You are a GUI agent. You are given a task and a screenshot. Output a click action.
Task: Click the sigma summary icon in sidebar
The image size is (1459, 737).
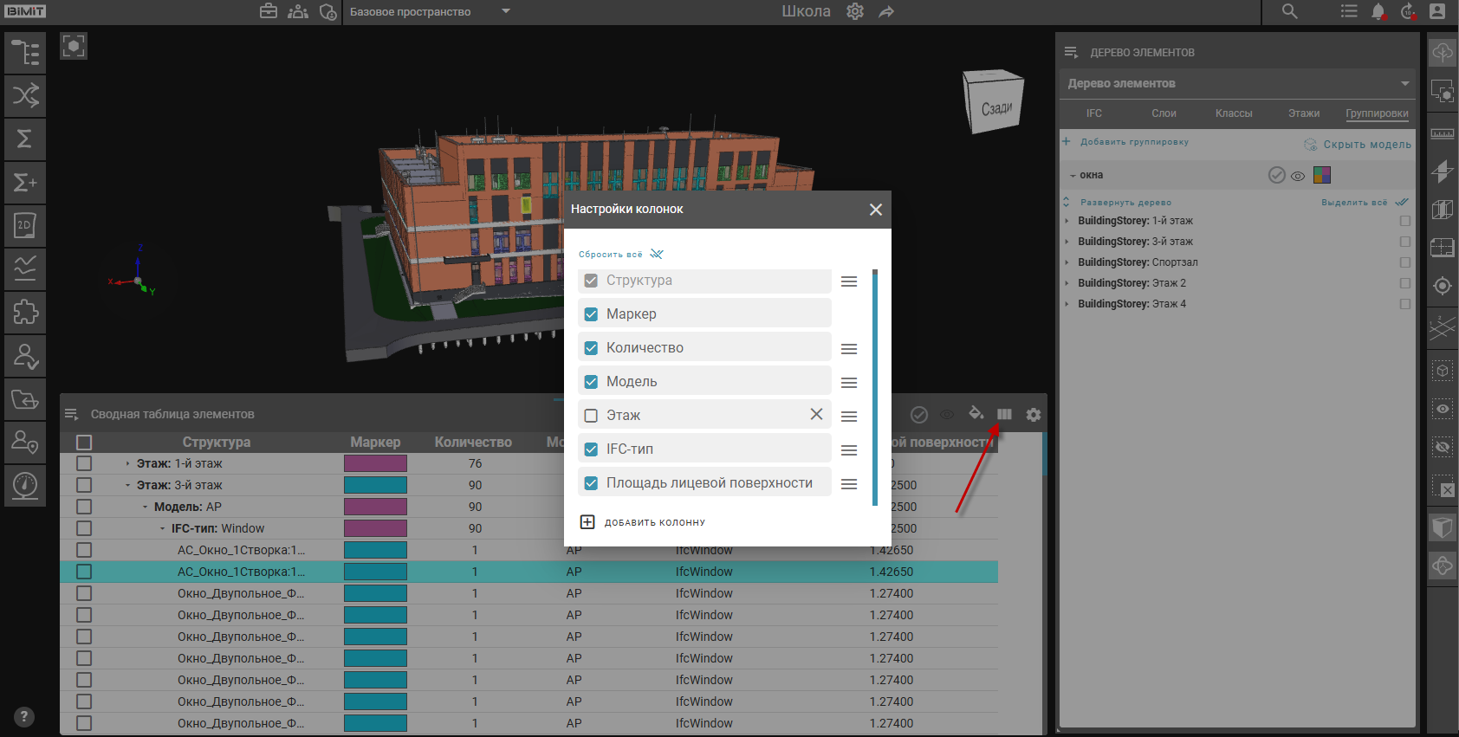pos(25,139)
